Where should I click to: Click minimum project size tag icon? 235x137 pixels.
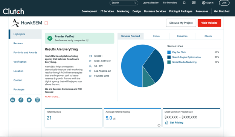point(90,56)
